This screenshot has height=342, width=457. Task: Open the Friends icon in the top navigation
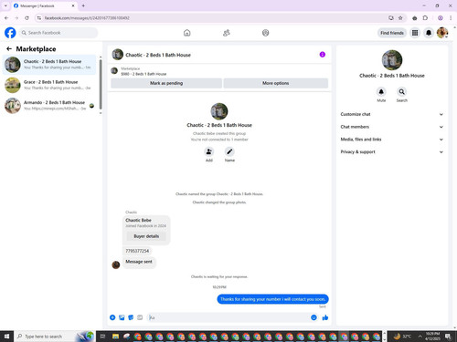[227, 33]
